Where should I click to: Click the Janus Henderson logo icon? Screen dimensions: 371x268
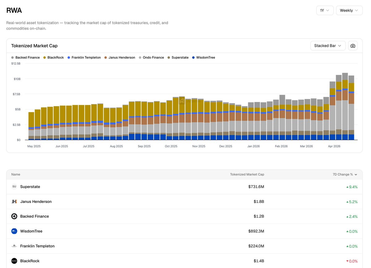[x=14, y=201]
